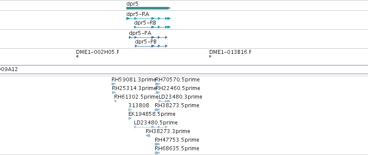Select the 313808 feature glyph
The width and height of the screenshot is (368, 155).
[x=130, y=110]
